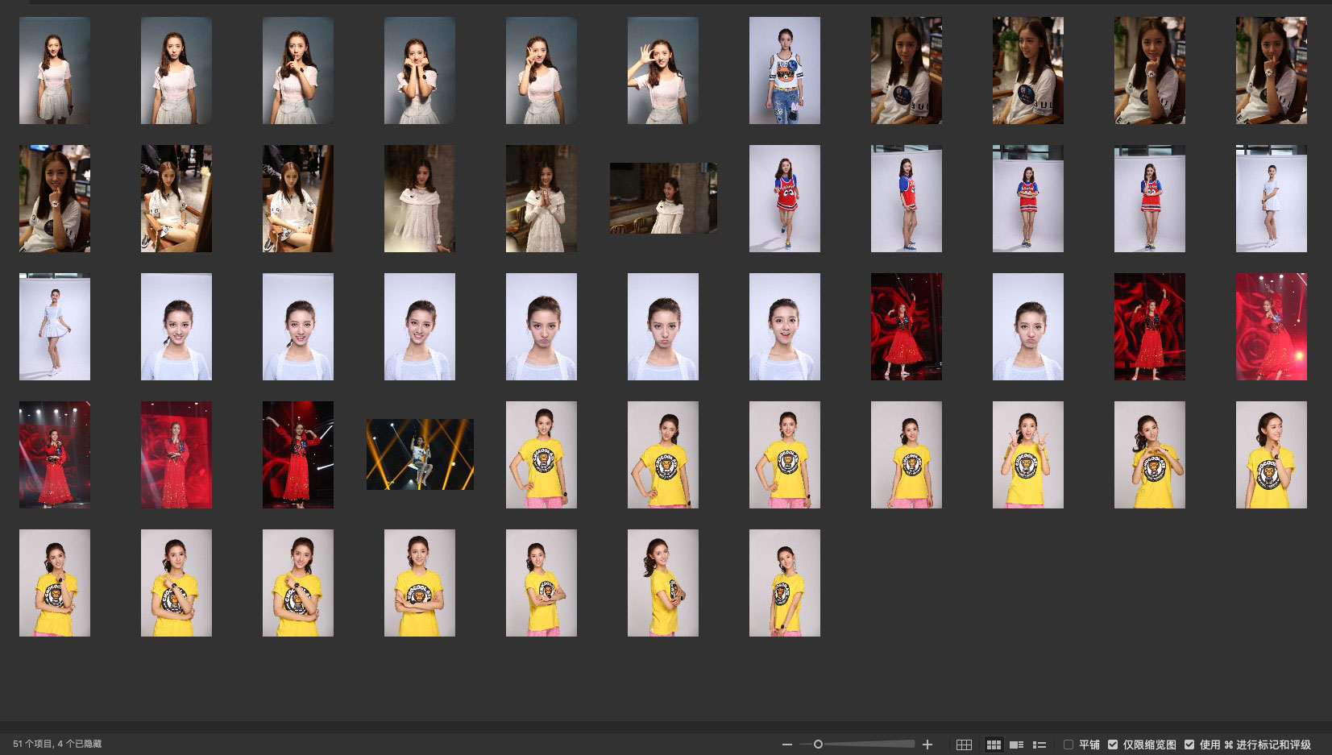Switch to the details view icon
The width and height of the screenshot is (1332, 755).
coord(1017,745)
